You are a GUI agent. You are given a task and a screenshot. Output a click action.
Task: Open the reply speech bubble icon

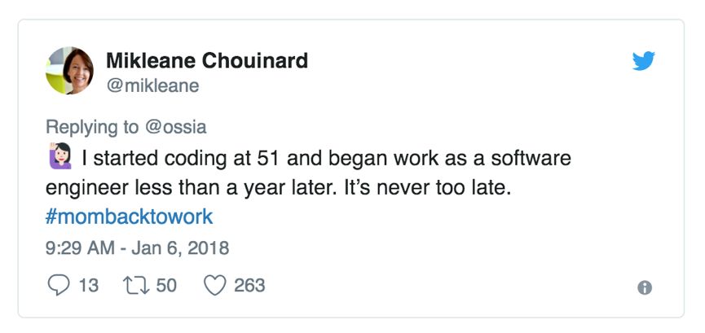59,285
